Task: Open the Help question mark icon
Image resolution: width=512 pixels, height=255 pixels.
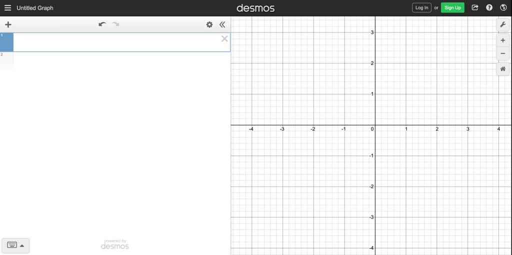Action: pos(489,8)
